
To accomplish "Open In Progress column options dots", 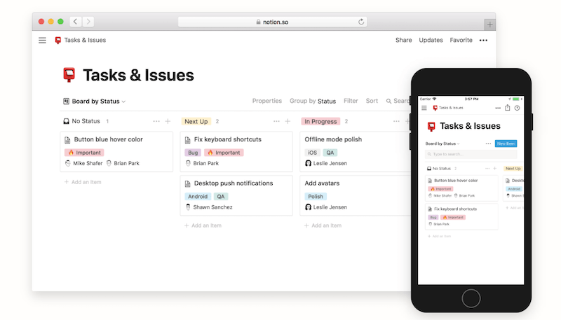I will (x=396, y=121).
